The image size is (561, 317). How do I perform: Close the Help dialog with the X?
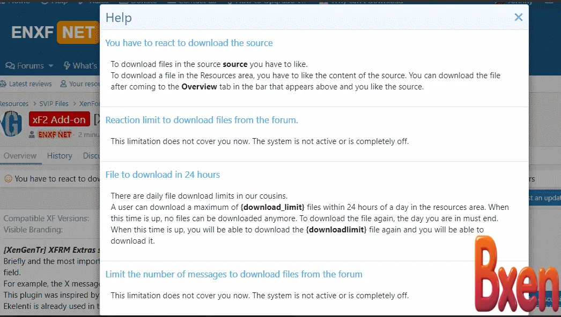click(518, 17)
